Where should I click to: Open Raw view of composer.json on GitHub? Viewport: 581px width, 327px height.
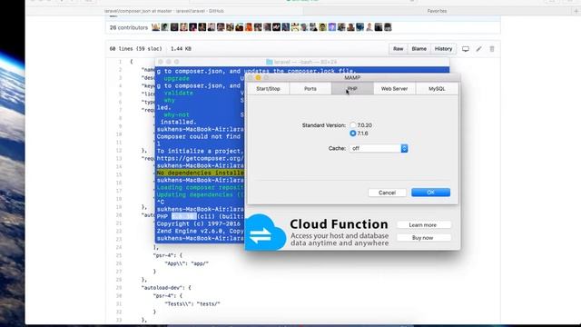click(399, 48)
